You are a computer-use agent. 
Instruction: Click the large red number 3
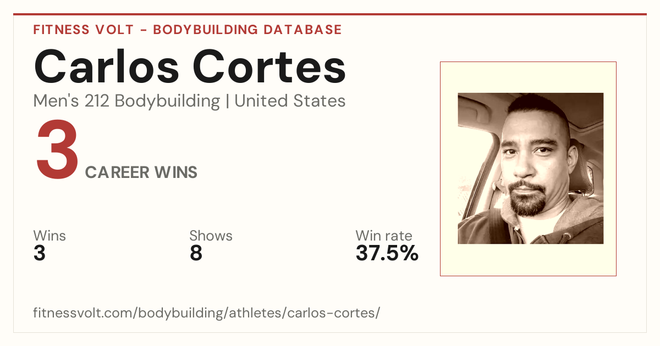(57, 150)
